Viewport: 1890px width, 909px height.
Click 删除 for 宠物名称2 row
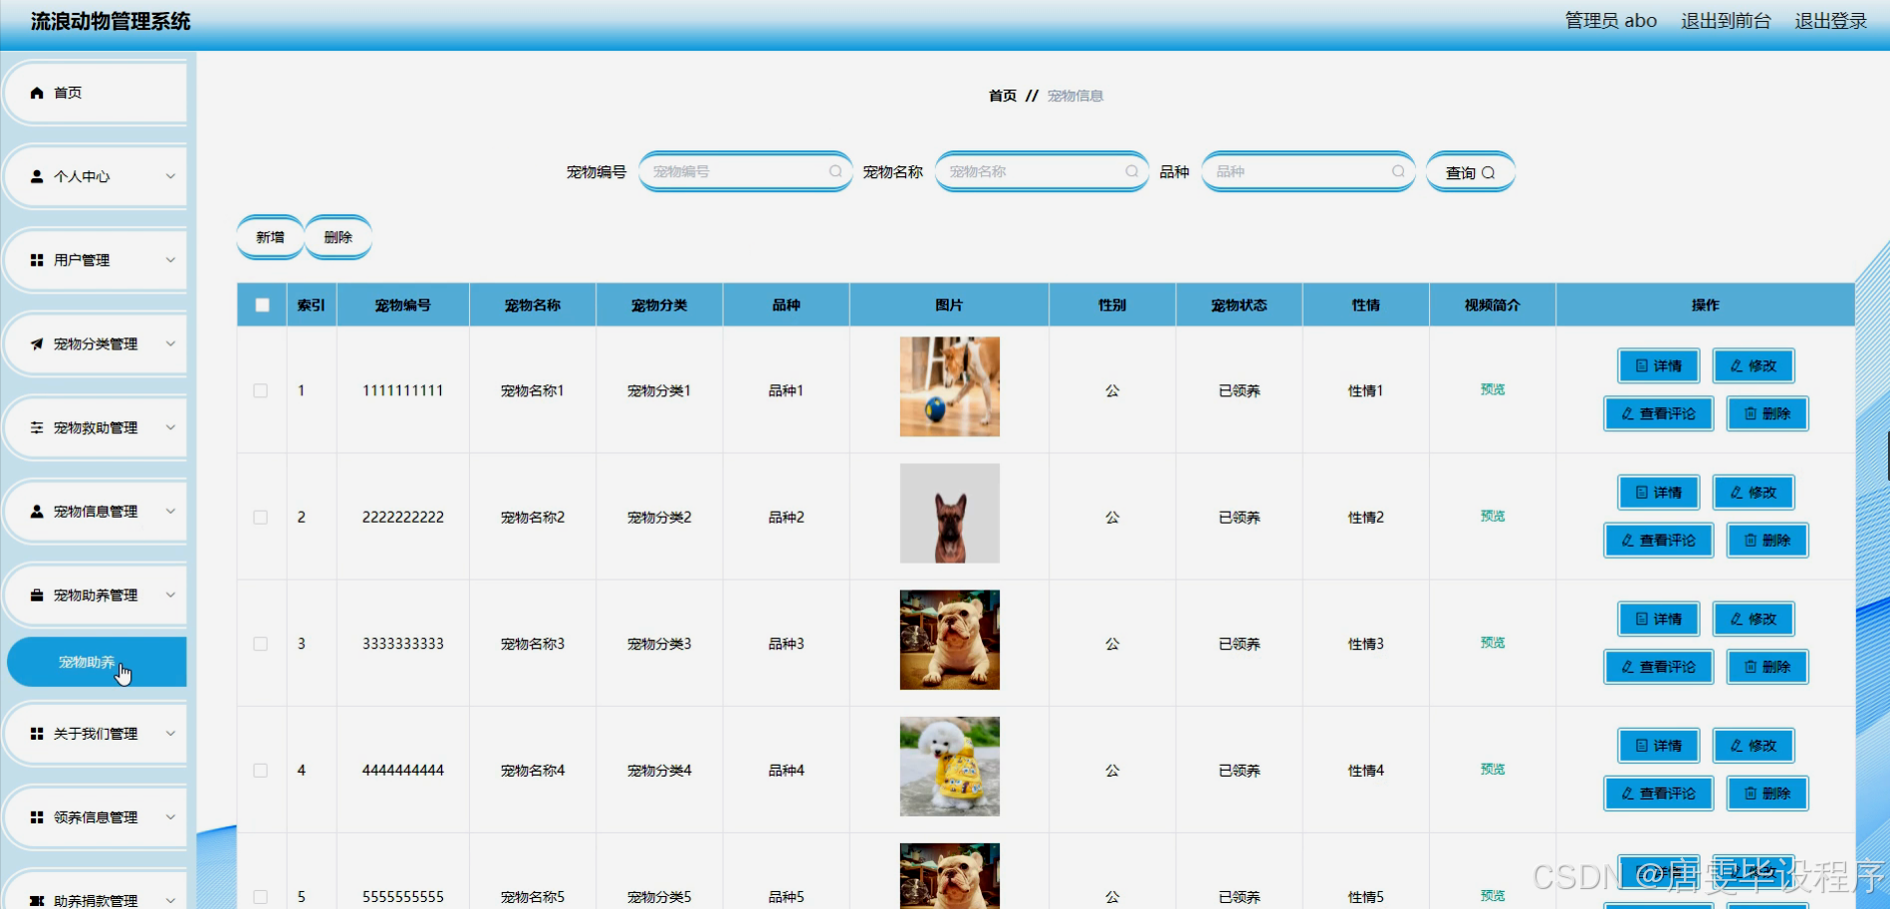click(x=1768, y=540)
